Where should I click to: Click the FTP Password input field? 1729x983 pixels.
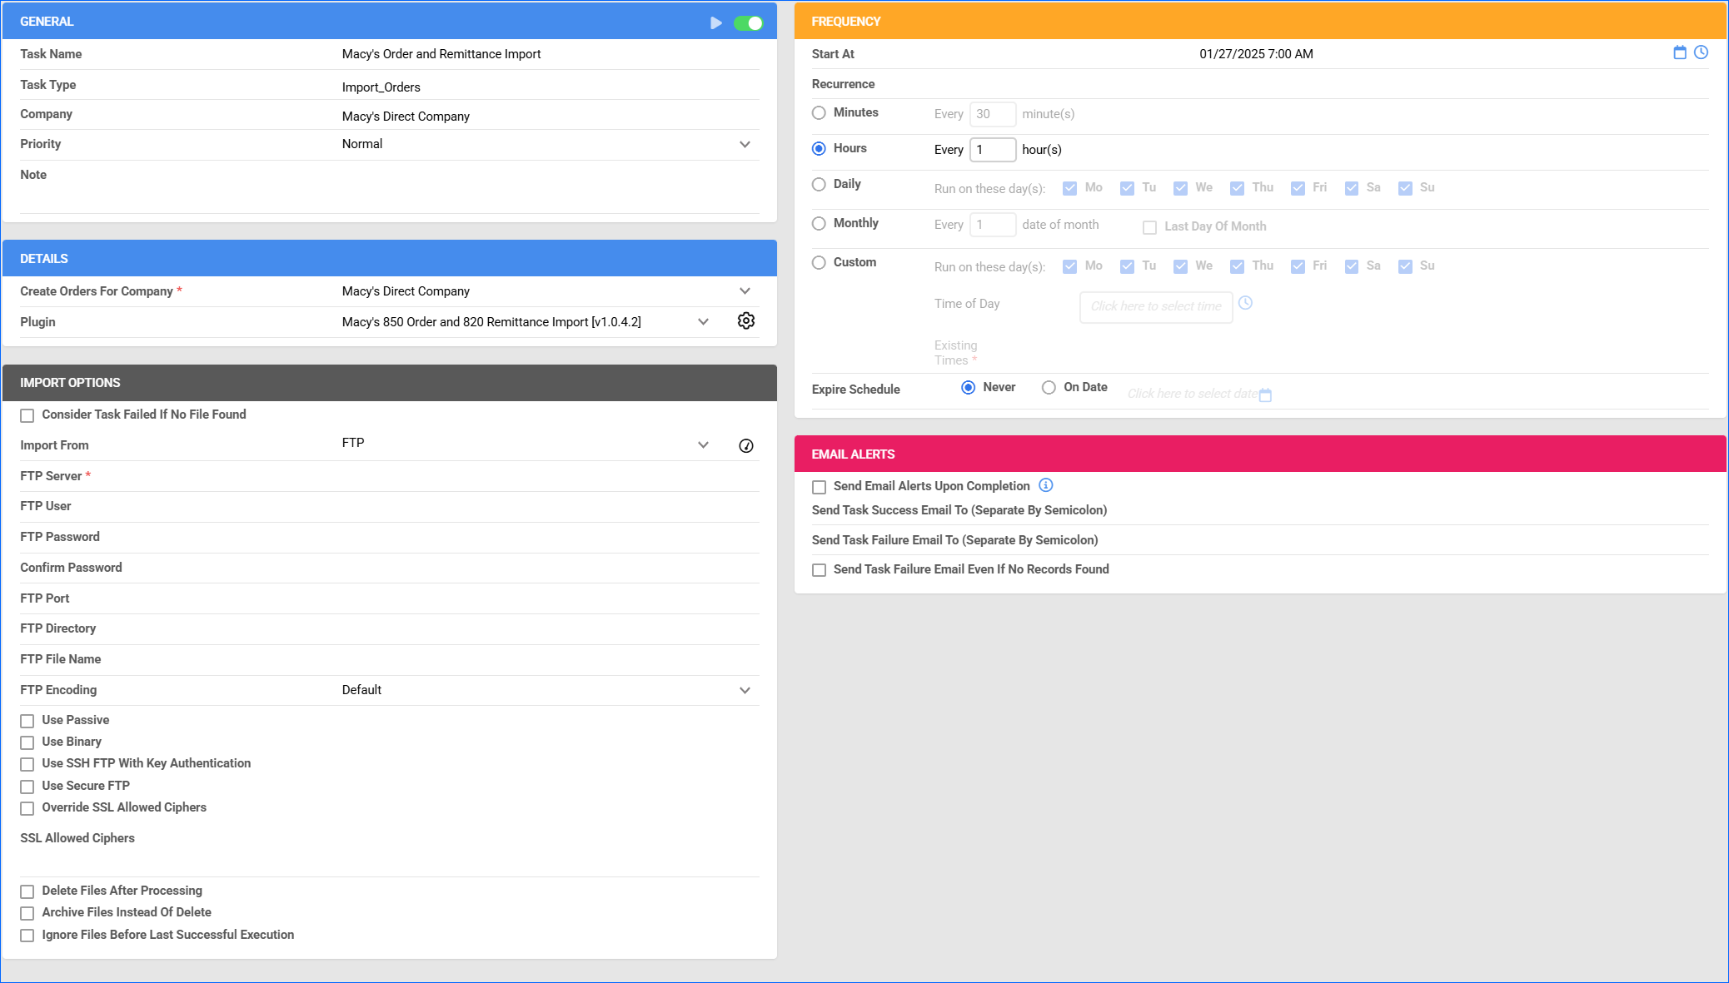coord(550,537)
